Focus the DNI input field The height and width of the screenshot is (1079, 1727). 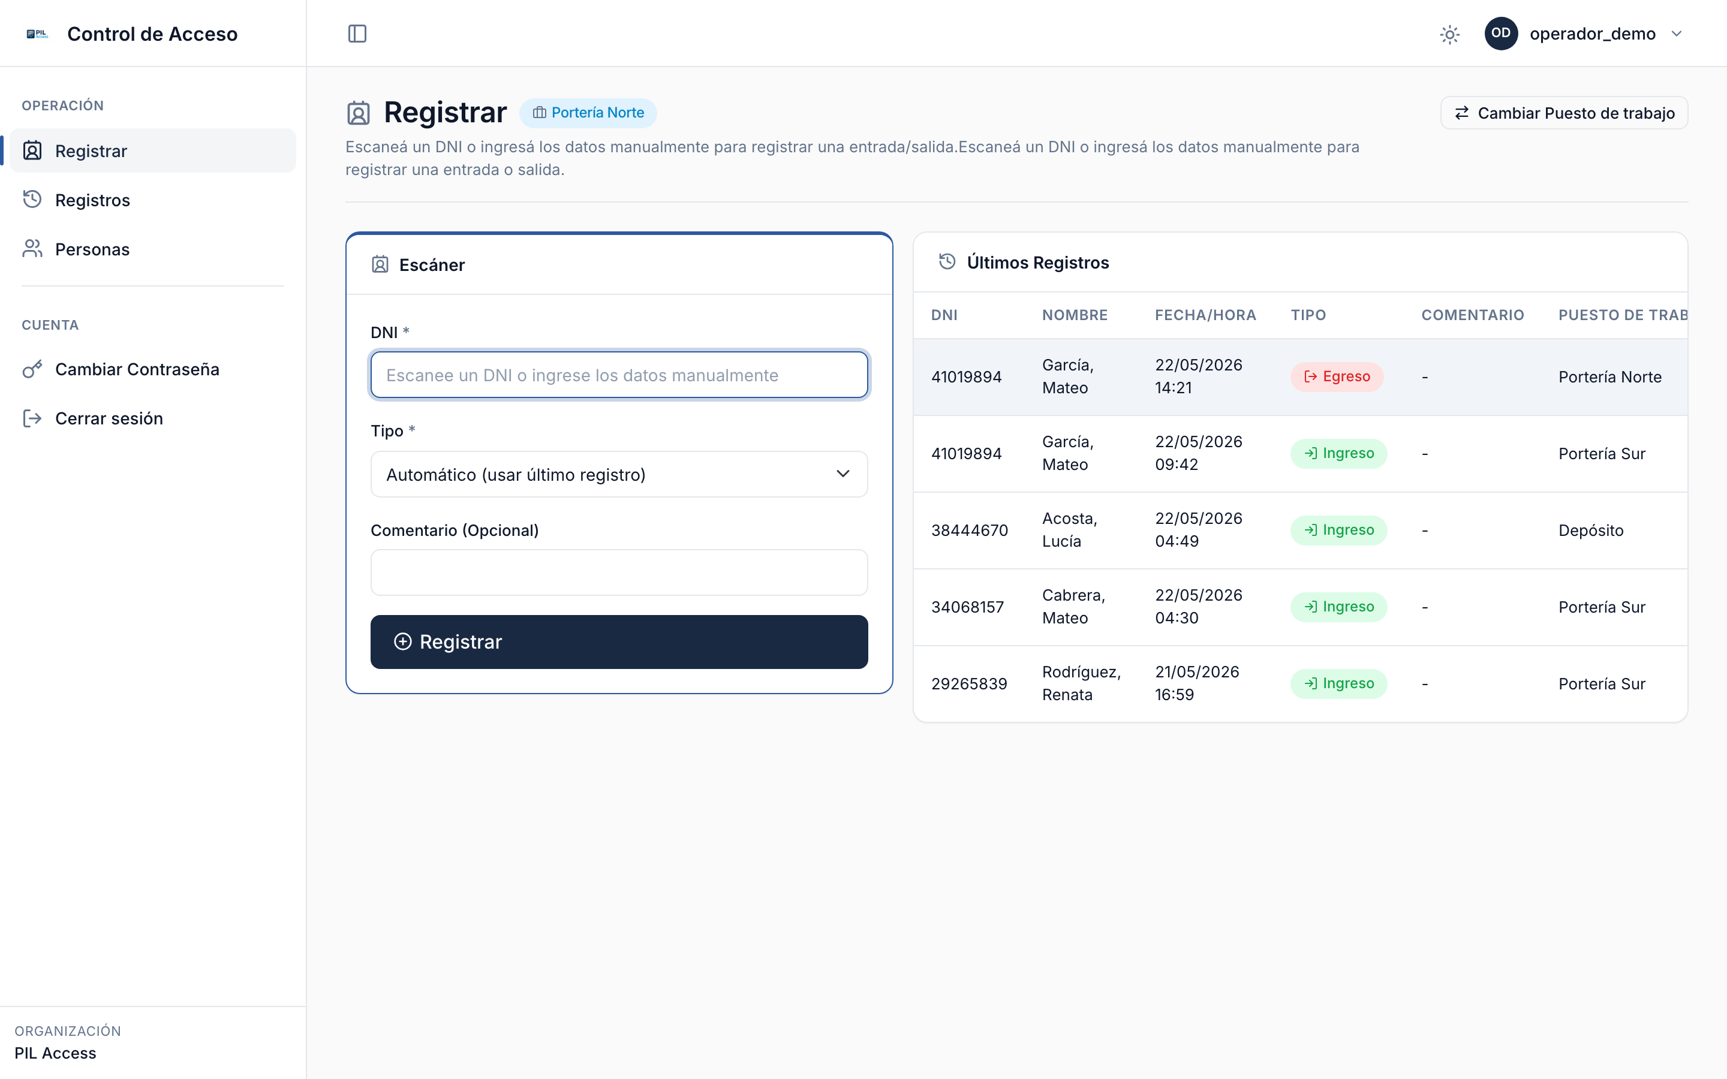[x=619, y=375]
